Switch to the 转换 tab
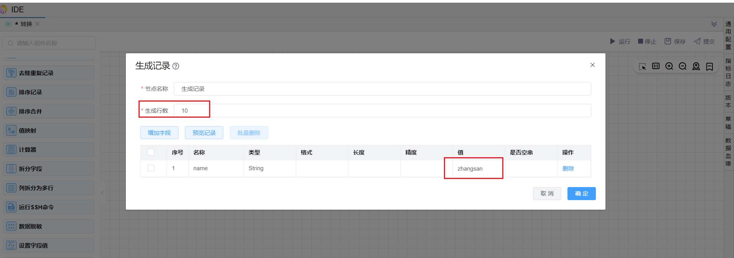Image resolution: width=734 pixels, height=258 pixels. tap(23, 24)
